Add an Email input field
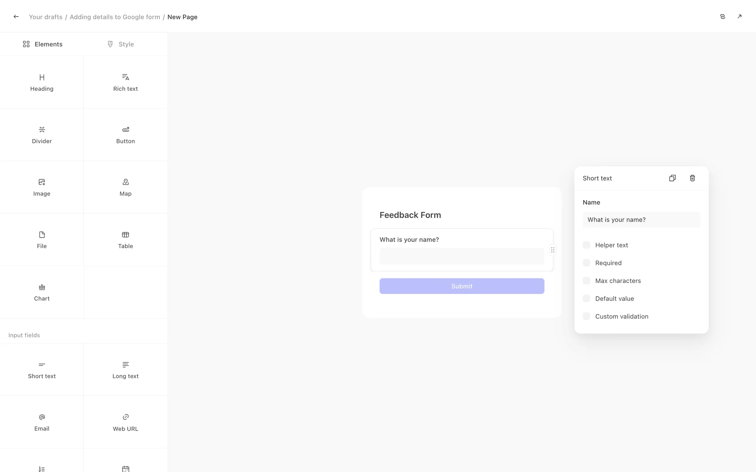Image resolution: width=756 pixels, height=472 pixels. tap(42, 422)
